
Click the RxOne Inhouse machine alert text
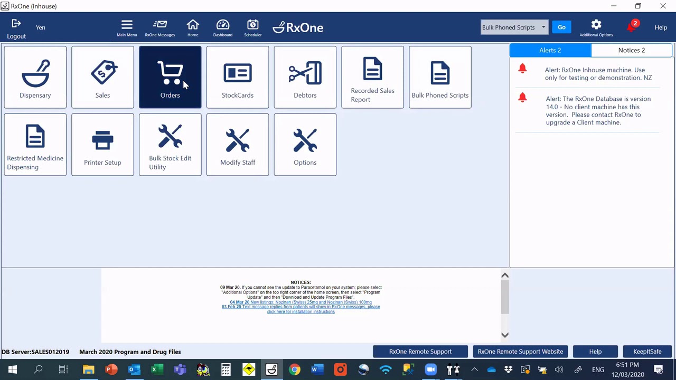(598, 74)
